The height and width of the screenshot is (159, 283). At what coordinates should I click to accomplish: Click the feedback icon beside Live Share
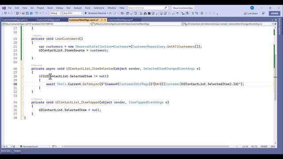pos(264,13)
